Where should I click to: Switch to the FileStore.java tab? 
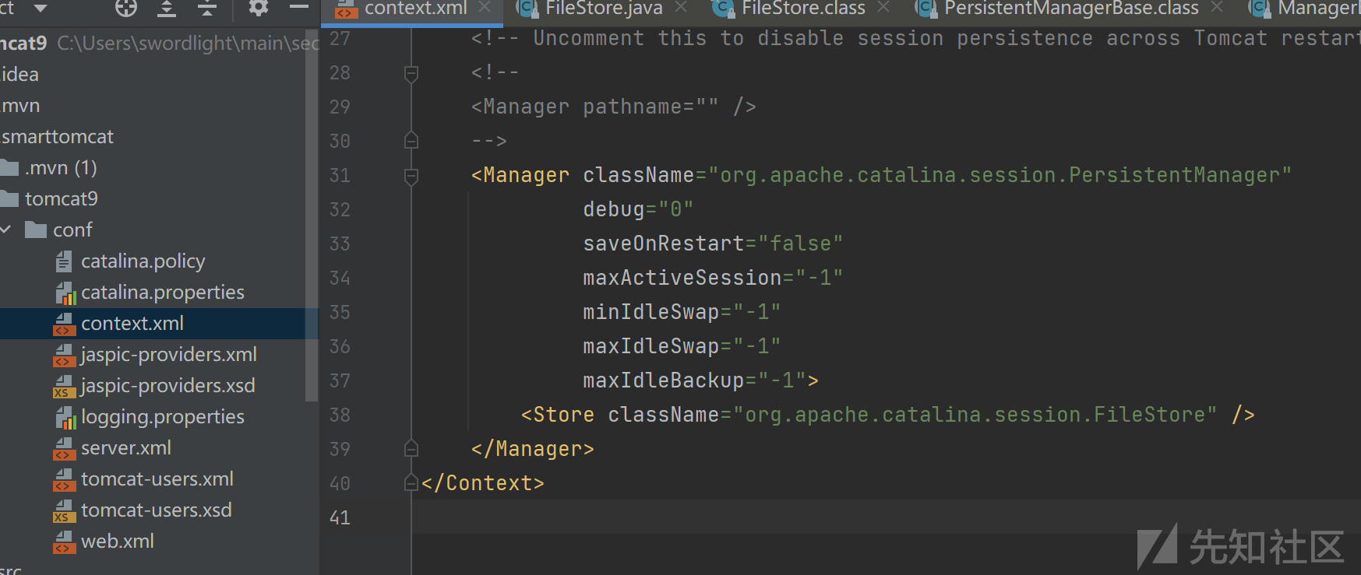click(604, 9)
